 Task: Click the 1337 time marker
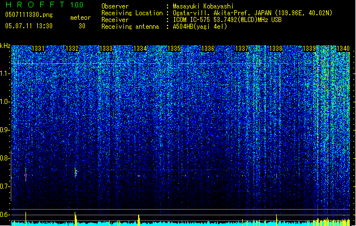coord(242,49)
